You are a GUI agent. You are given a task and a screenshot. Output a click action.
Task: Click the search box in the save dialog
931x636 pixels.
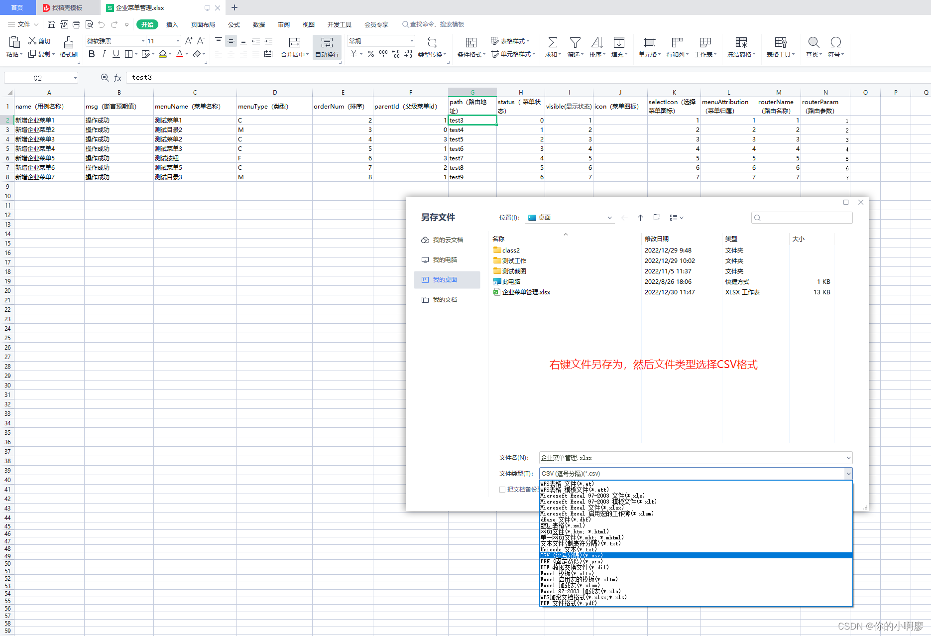tap(802, 218)
